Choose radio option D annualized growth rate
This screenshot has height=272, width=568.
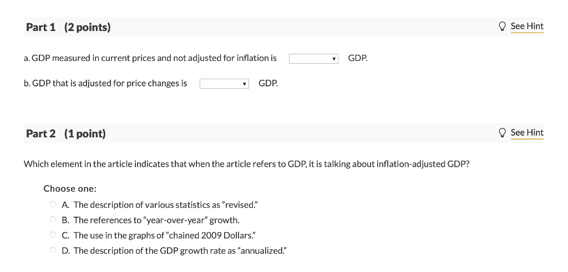pyautogui.click(x=53, y=250)
